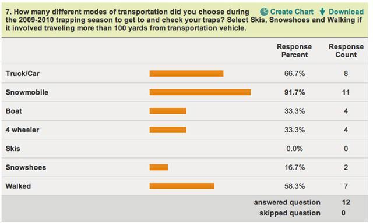Screen dimensions: 373x223
Task: Click the Walked orange response bar
Action: tap(182, 186)
